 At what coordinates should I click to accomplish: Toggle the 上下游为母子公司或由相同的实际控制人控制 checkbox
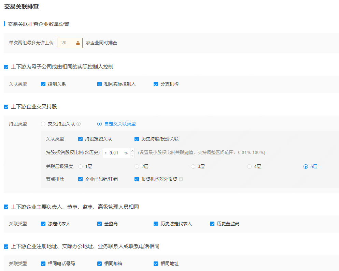point(6,67)
